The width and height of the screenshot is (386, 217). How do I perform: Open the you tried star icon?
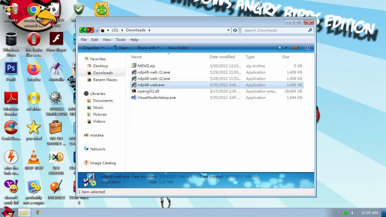[x=33, y=131]
